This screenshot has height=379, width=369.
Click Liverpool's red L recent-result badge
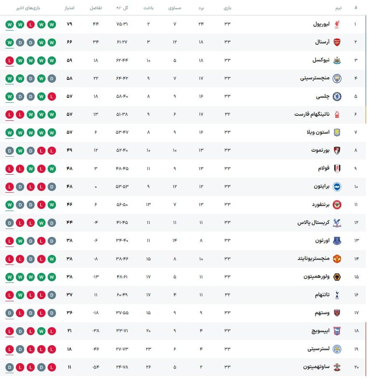point(31,24)
